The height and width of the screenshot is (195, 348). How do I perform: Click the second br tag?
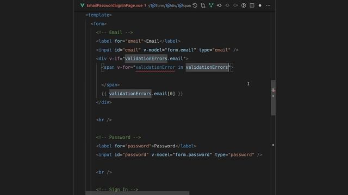(x=104, y=172)
